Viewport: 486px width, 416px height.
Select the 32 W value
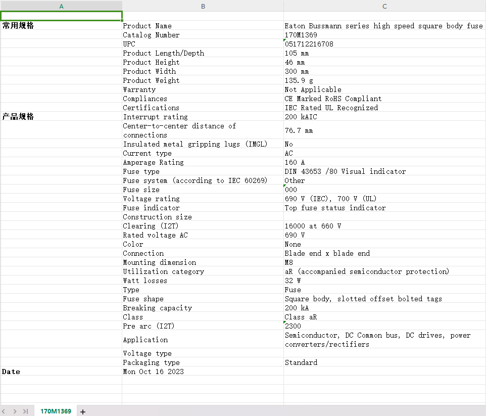[384, 281]
